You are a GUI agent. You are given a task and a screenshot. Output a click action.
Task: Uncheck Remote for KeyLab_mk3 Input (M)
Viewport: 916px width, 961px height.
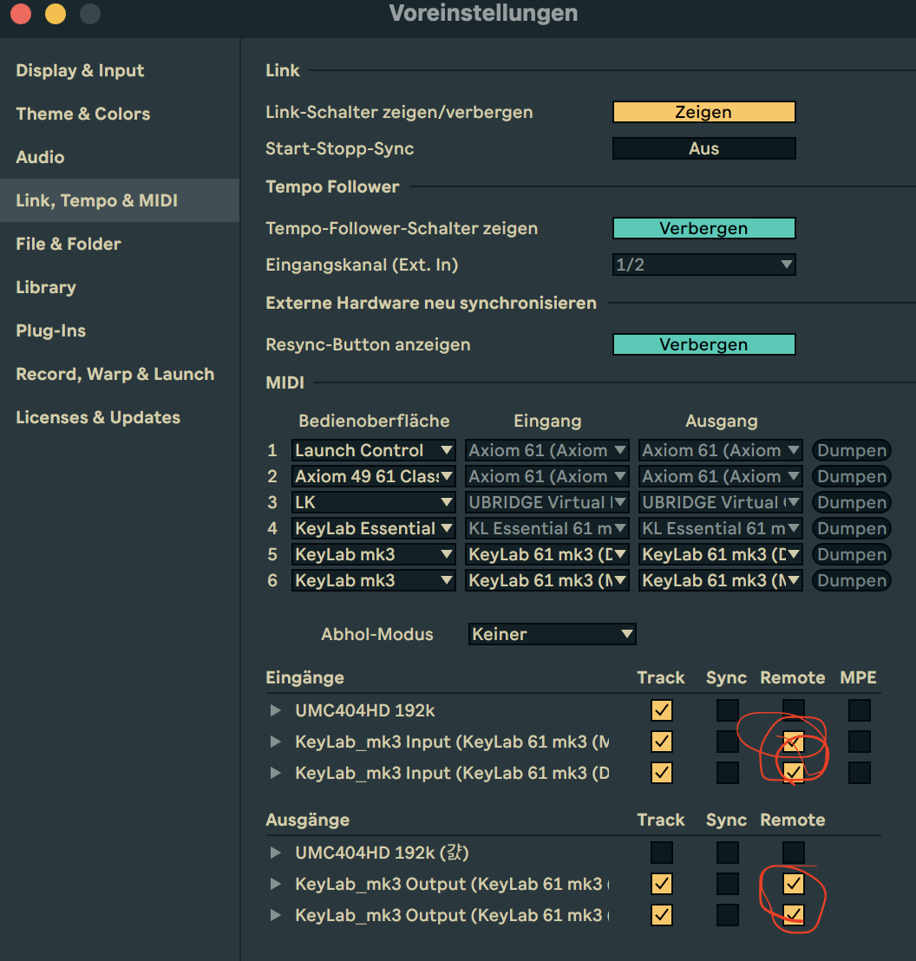[x=794, y=742]
